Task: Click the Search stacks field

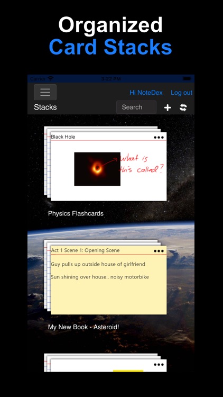Action: coord(136,107)
